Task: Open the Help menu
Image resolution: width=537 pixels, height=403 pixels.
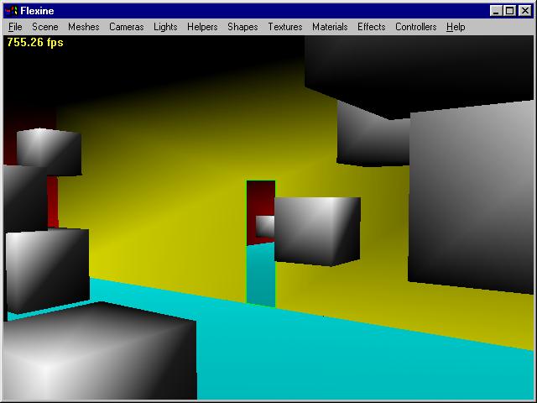Action: tap(456, 27)
